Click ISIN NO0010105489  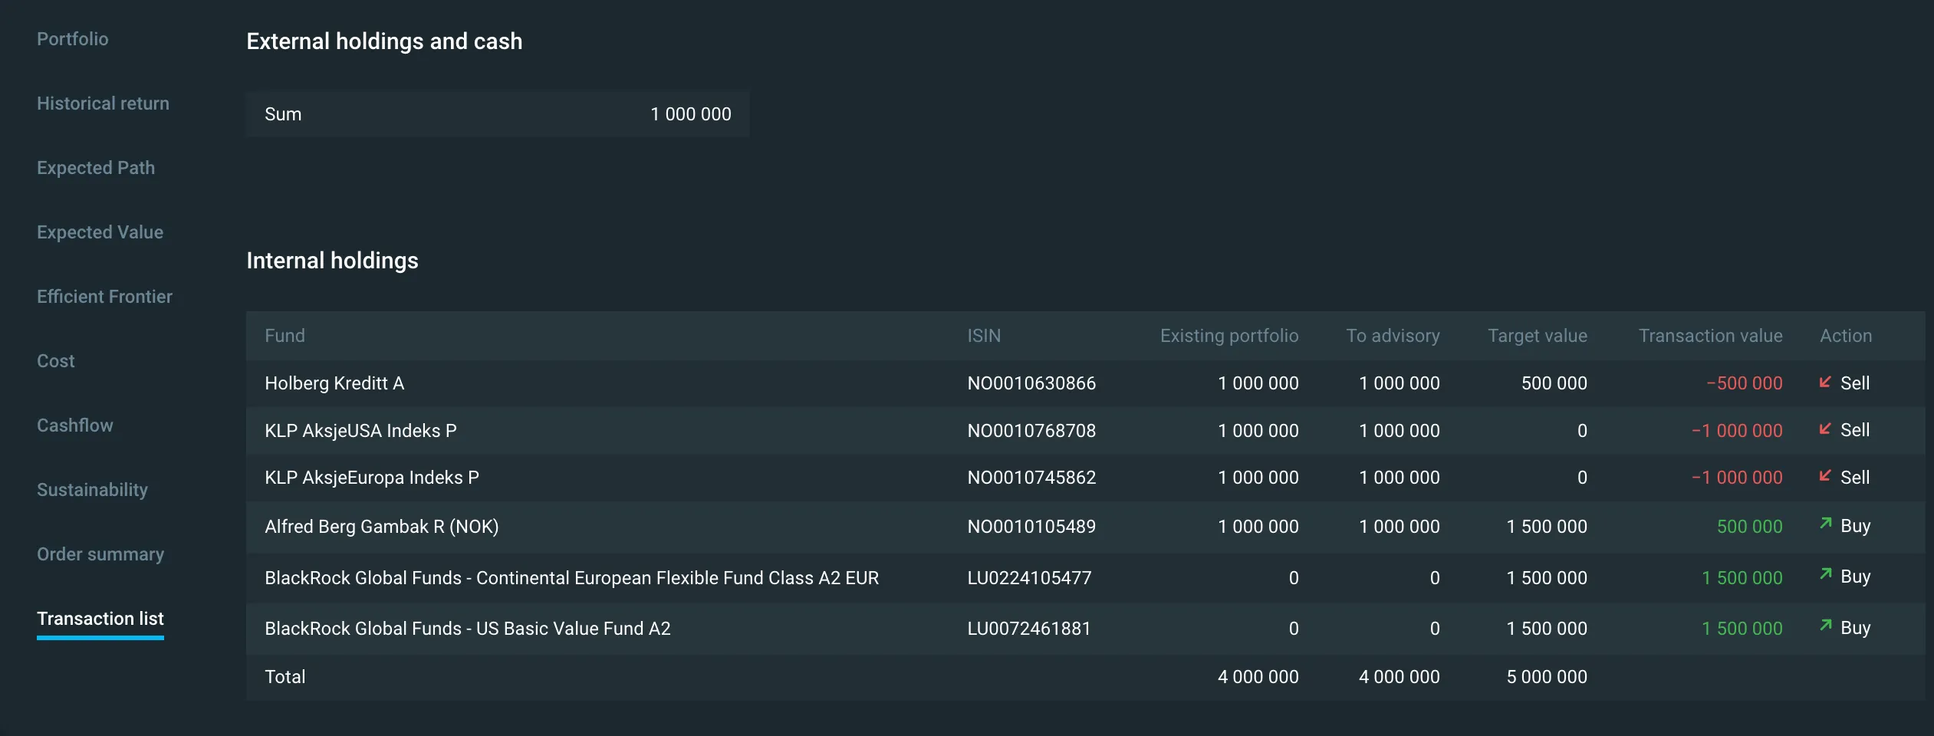coord(1031,527)
